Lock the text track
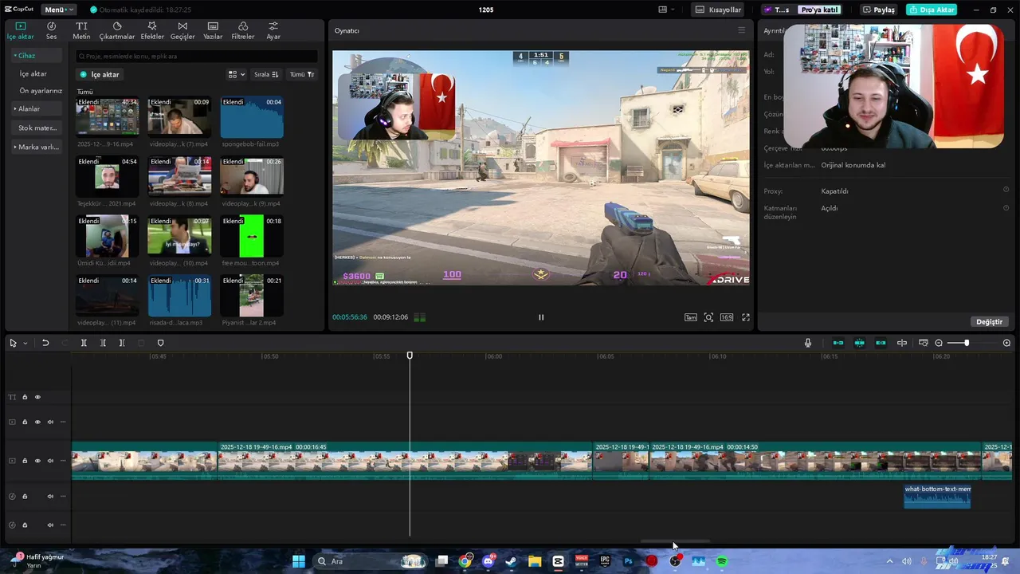The height and width of the screenshot is (574, 1020). [x=25, y=397]
